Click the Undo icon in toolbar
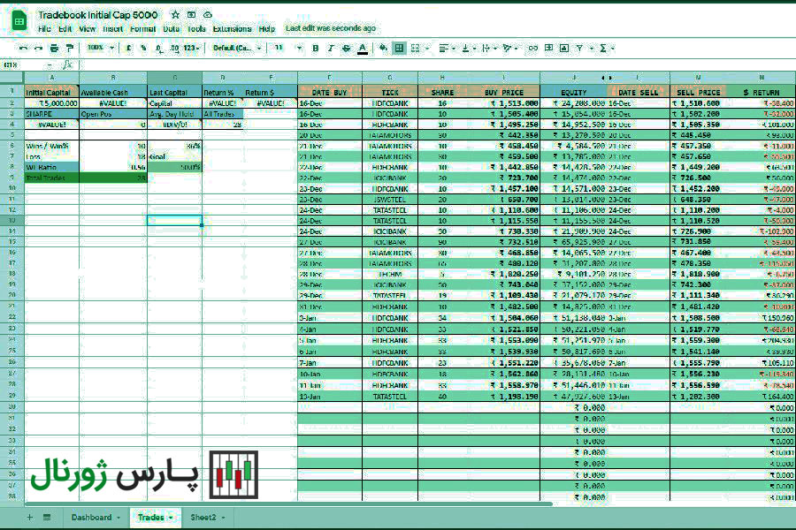Screen dimensions: 796x530 23,49
